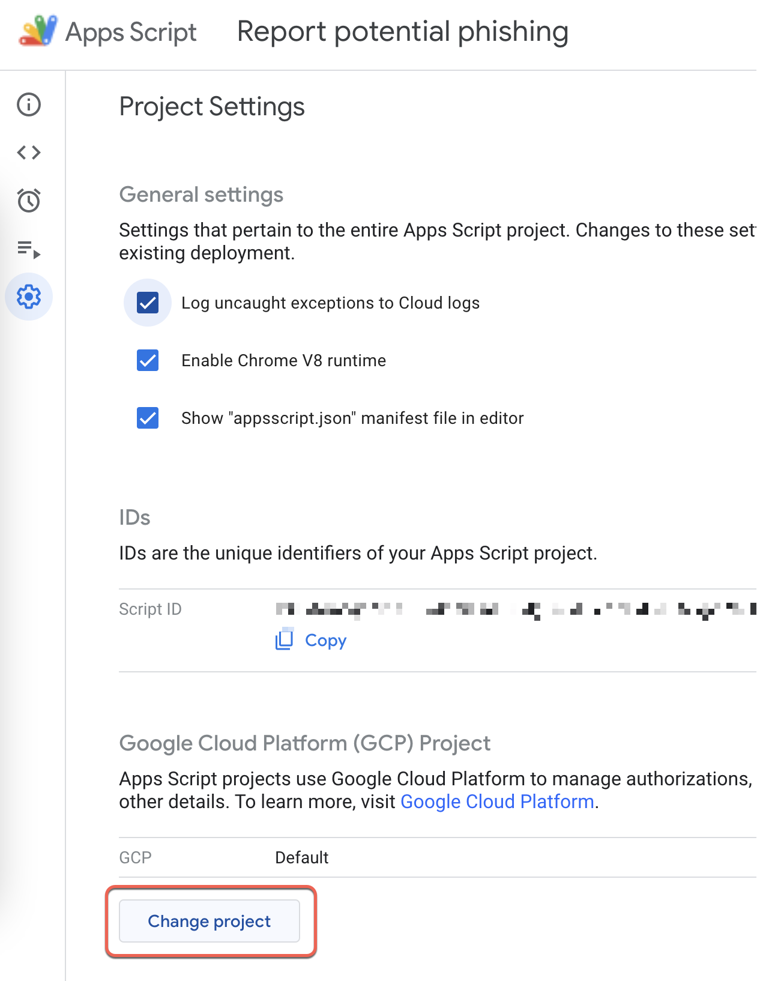Viewport: 757px width, 981px height.
Task: Click the Project Settings heading
Action: coord(212,107)
